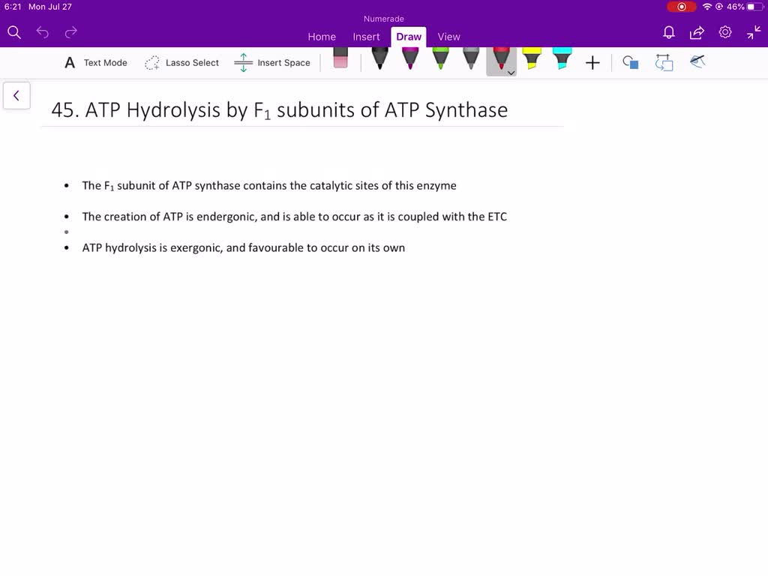768x576 pixels.
Task: Toggle drawing with mouse or touch
Action: pos(697,62)
